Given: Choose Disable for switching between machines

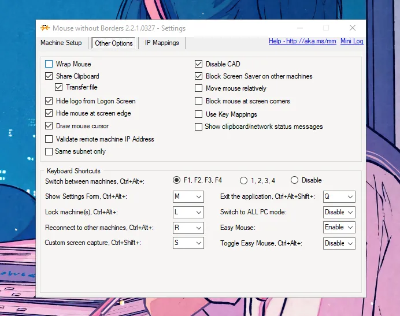Looking at the screenshot, I should 295,180.
